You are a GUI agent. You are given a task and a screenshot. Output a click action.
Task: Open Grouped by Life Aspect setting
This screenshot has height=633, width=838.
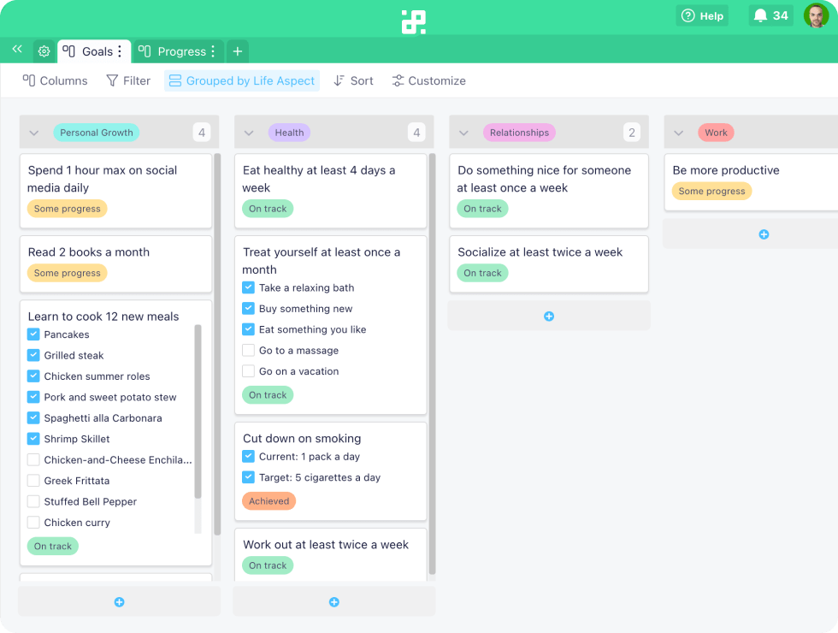(x=241, y=80)
